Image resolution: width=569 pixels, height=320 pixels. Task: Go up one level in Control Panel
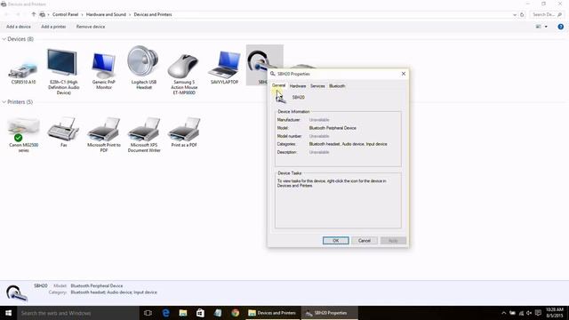point(34,14)
